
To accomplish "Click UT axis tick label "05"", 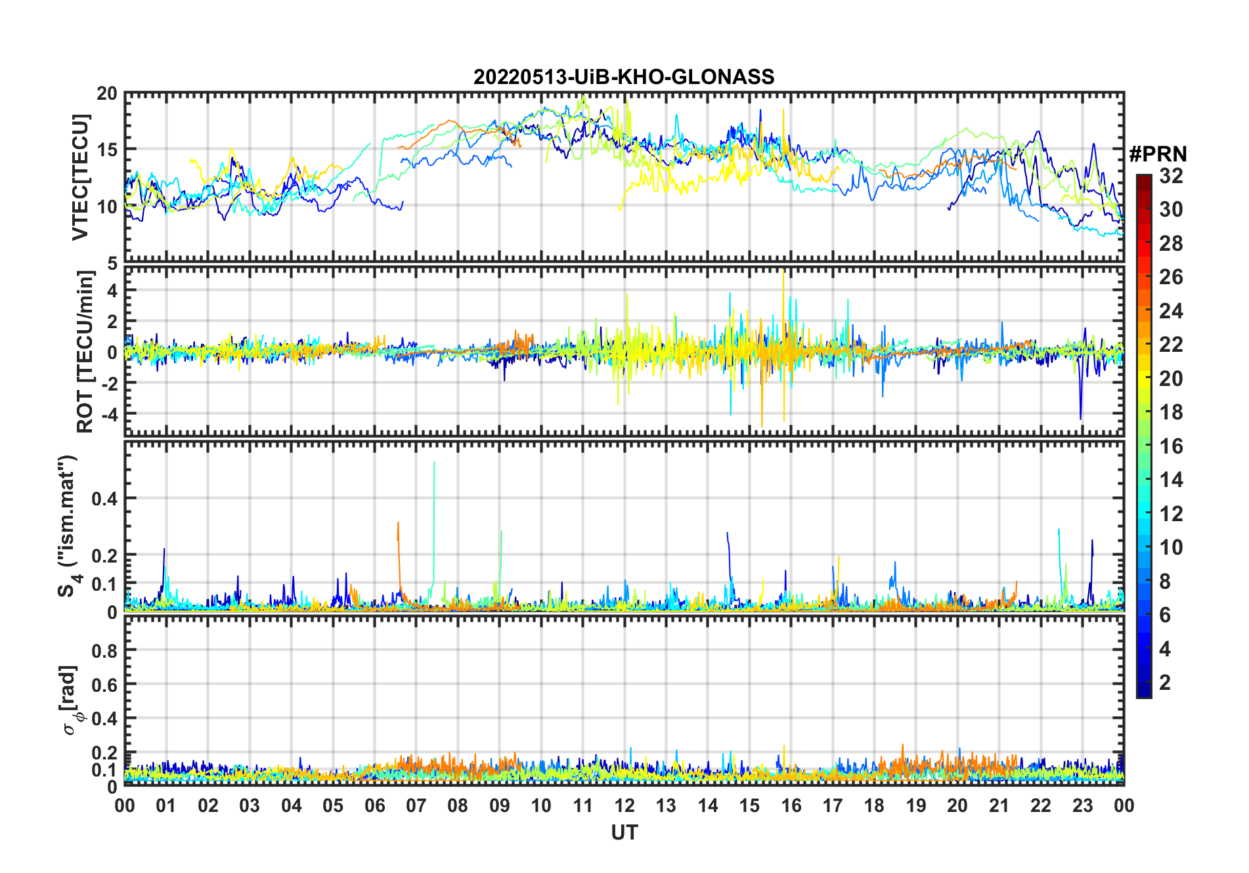I will pos(333,805).
